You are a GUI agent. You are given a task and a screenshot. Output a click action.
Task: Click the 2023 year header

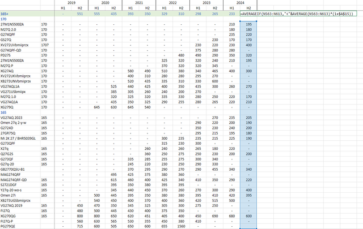click(x=206, y=3)
